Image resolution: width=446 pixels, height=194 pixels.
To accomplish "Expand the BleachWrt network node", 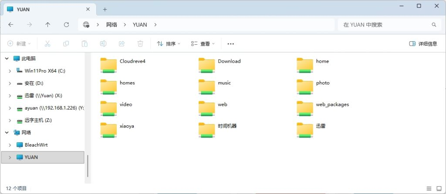I will (x=10, y=145).
